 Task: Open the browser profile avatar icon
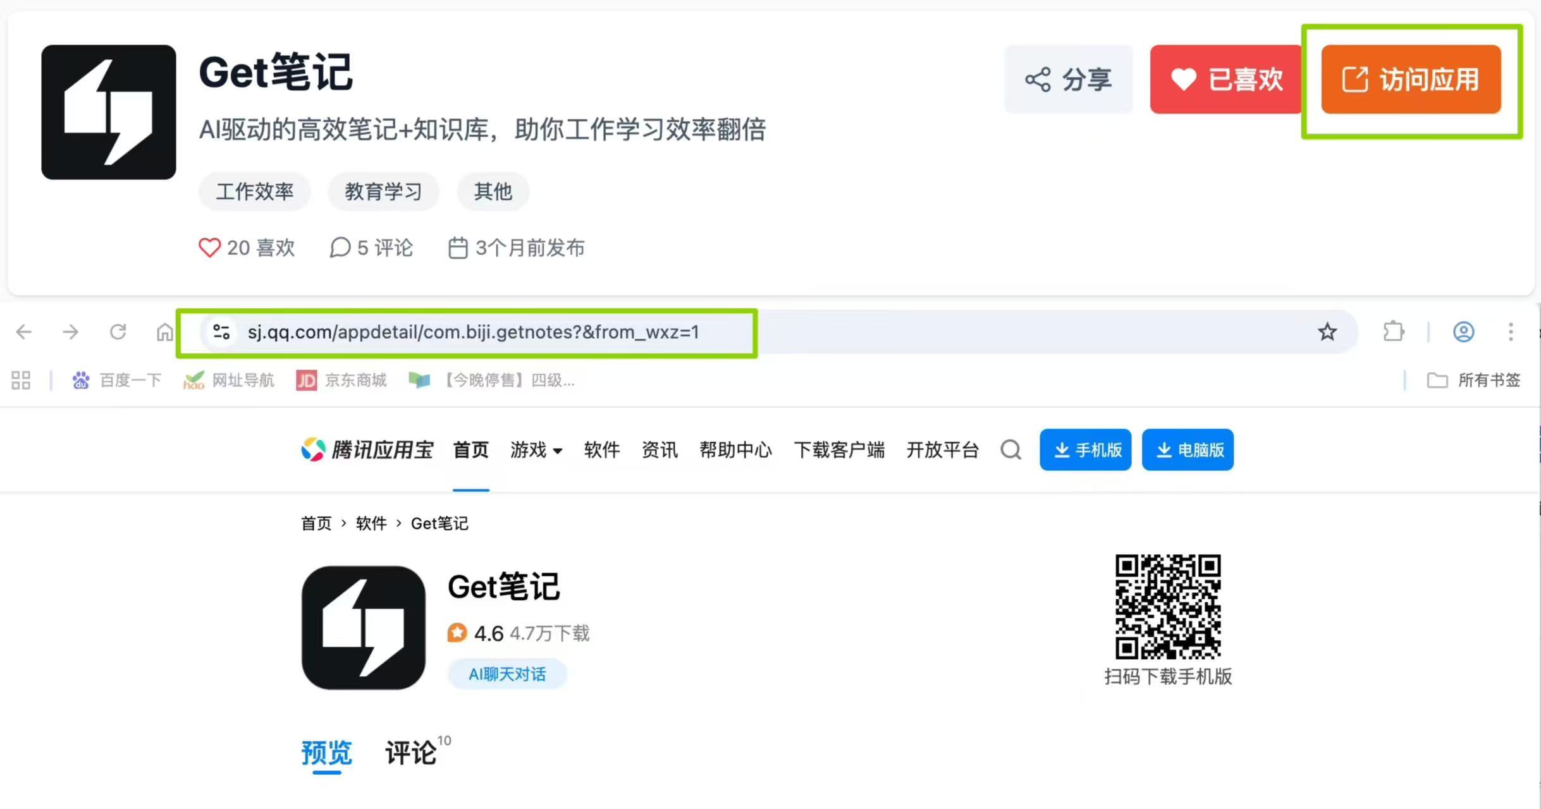point(1463,332)
